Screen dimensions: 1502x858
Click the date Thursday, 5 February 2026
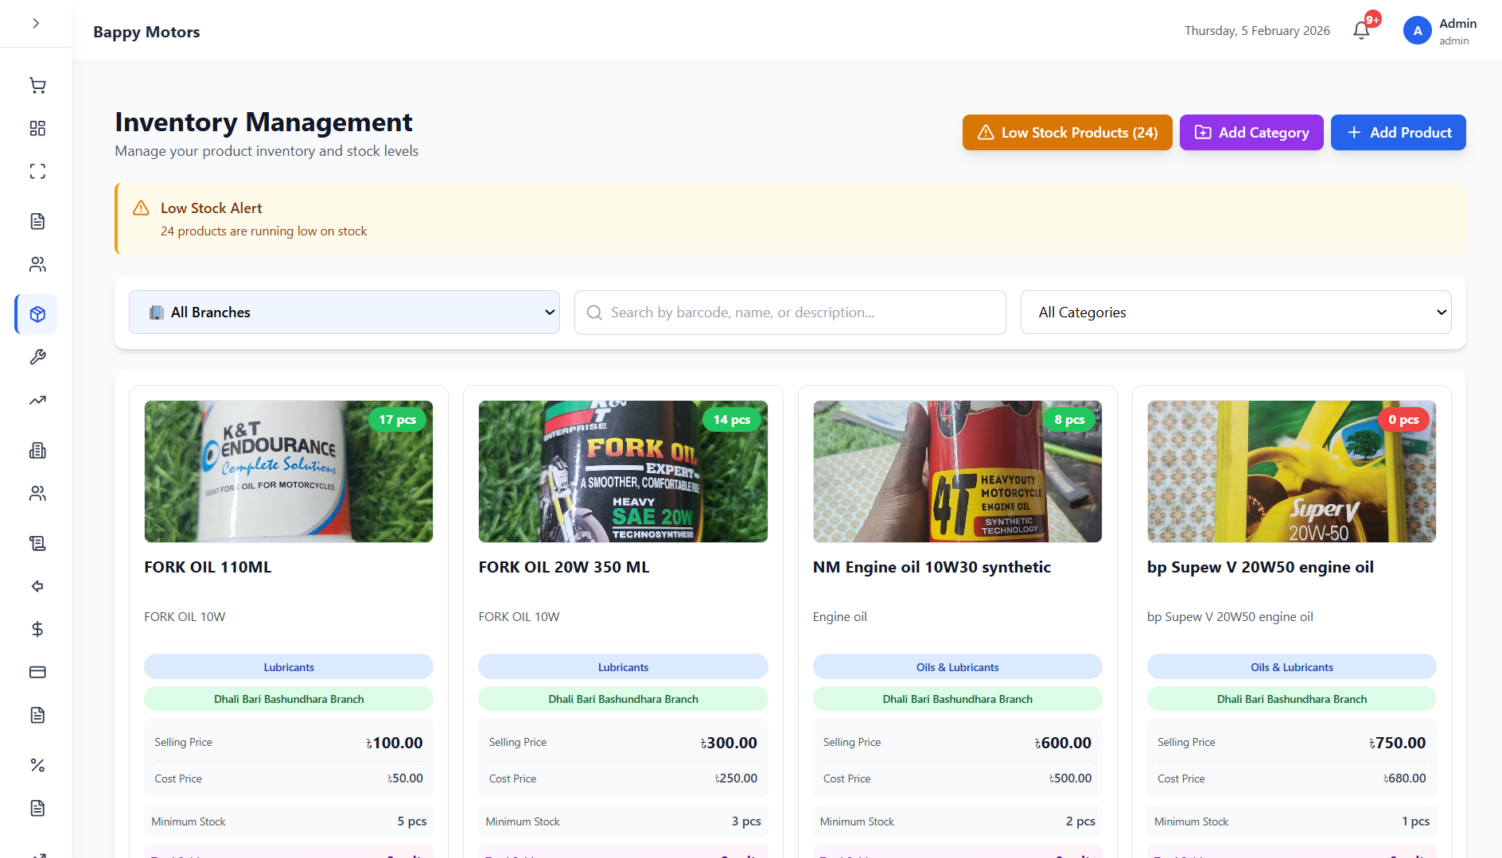point(1257,31)
